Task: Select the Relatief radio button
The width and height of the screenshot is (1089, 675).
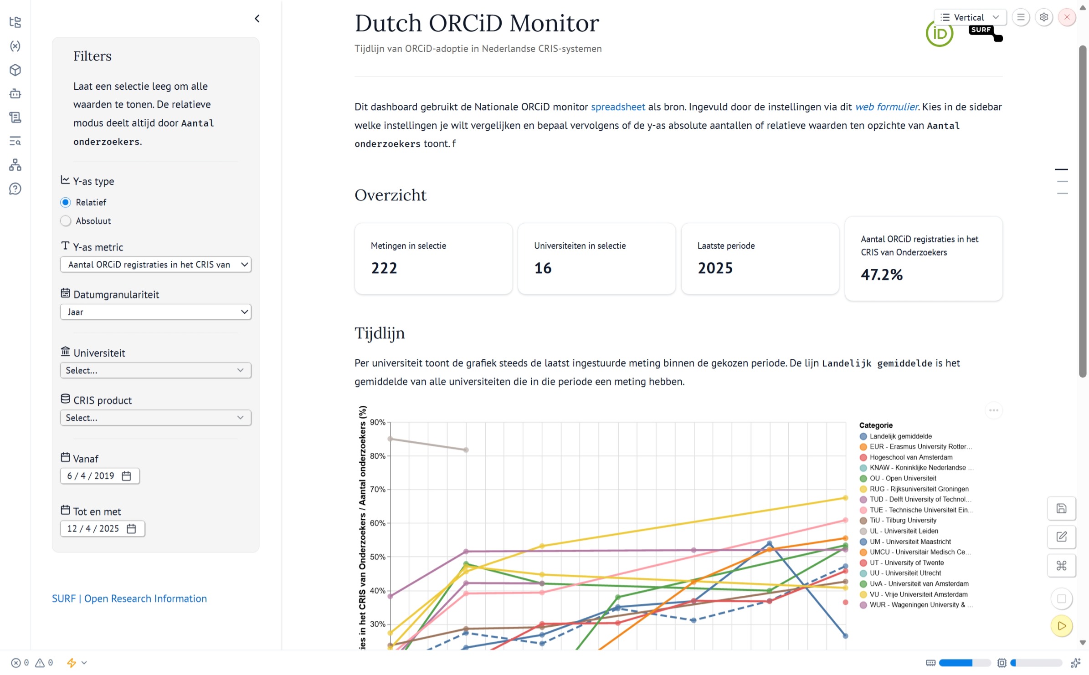Action: click(x=66, y=202)
